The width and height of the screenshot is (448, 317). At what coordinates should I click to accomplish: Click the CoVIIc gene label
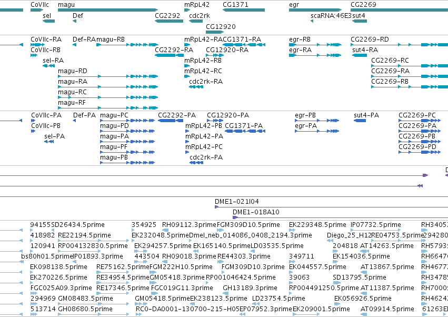click(x=39, y=5)
